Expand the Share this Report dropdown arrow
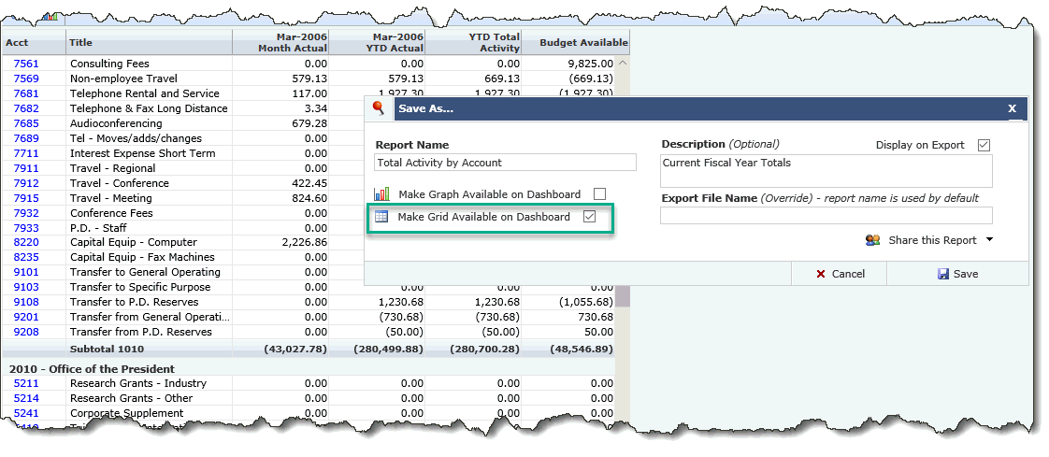 click(x=989, y=240)
